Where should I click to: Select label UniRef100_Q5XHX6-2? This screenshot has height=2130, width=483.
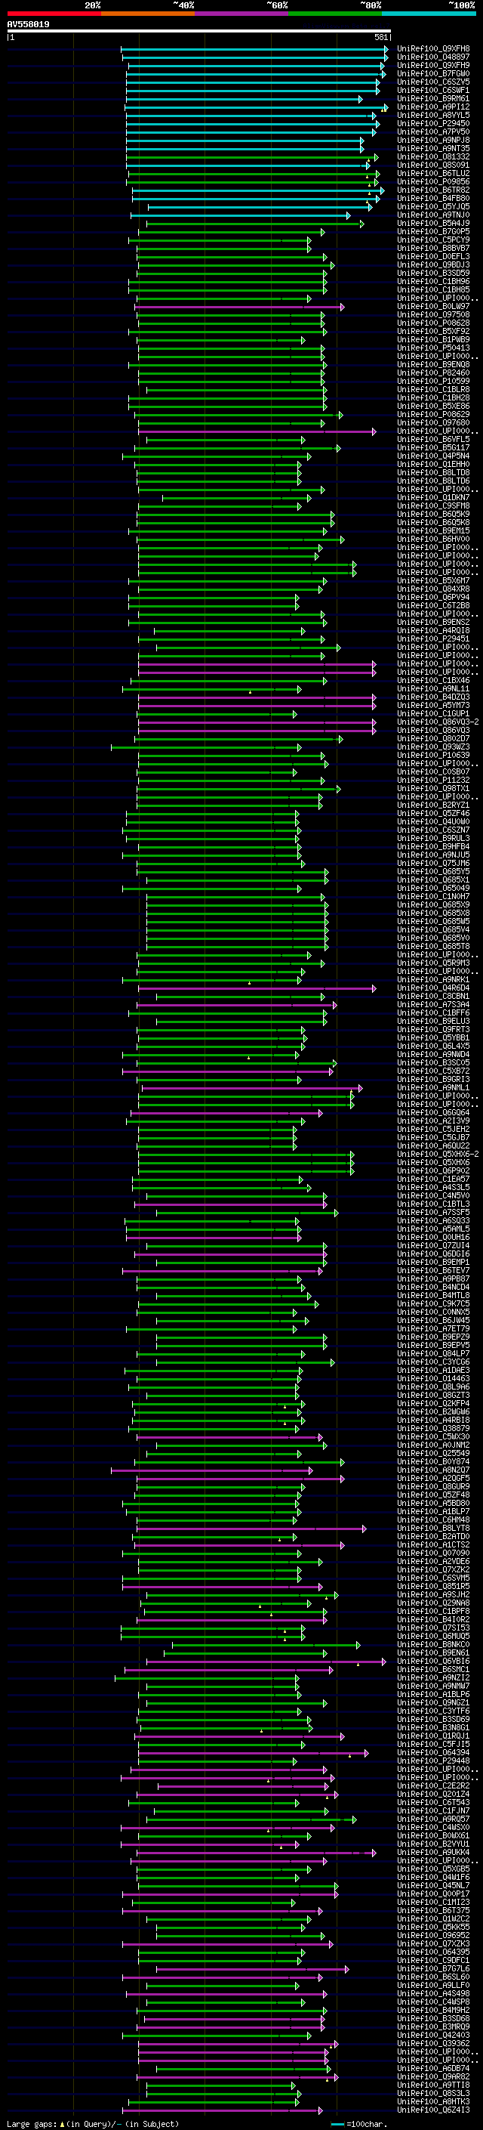pyautogui.click(x=438, y=1155)
